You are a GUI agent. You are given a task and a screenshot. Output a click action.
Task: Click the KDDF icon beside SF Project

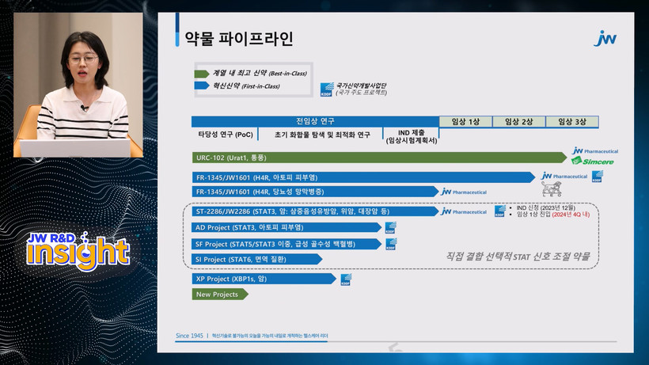pyautogui.click(x=390, y=244)
